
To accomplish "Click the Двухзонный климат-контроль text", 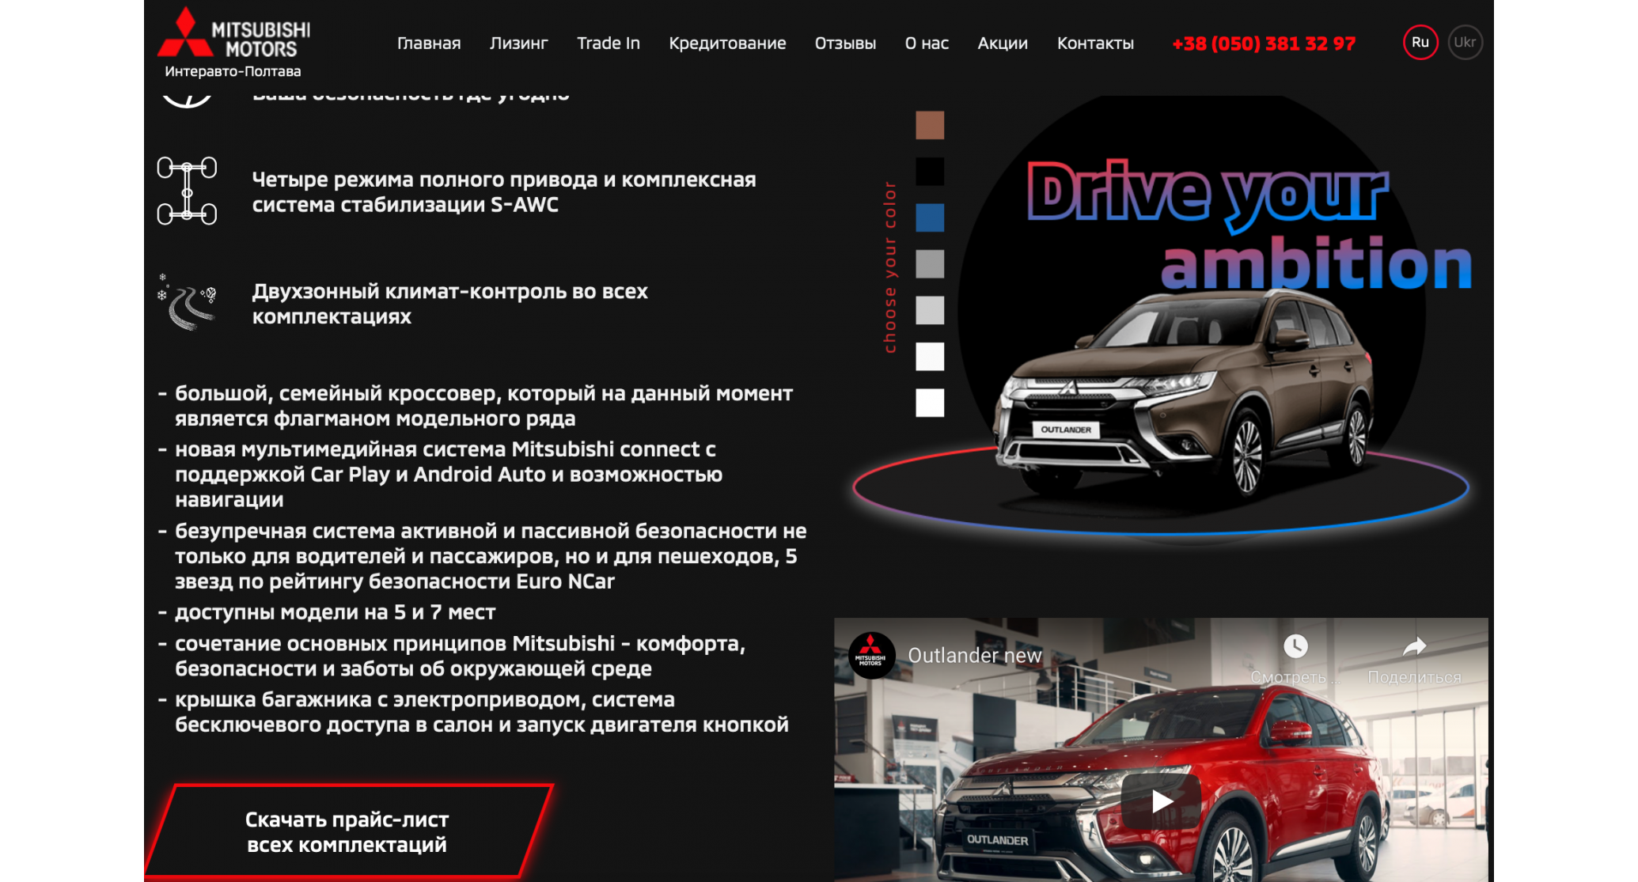I will click(x=449, y=304).
